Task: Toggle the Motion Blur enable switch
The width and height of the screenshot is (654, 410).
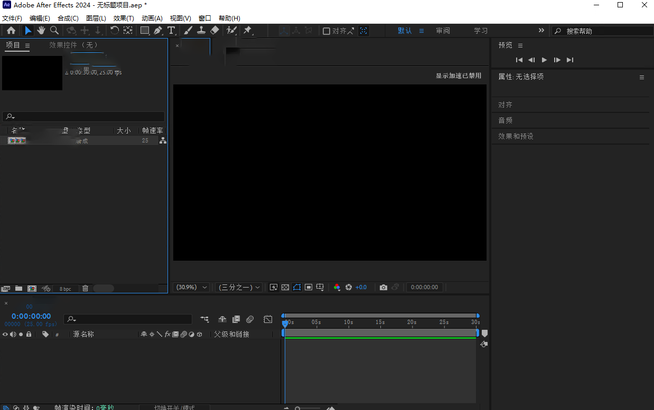Action: pos(250,319)
